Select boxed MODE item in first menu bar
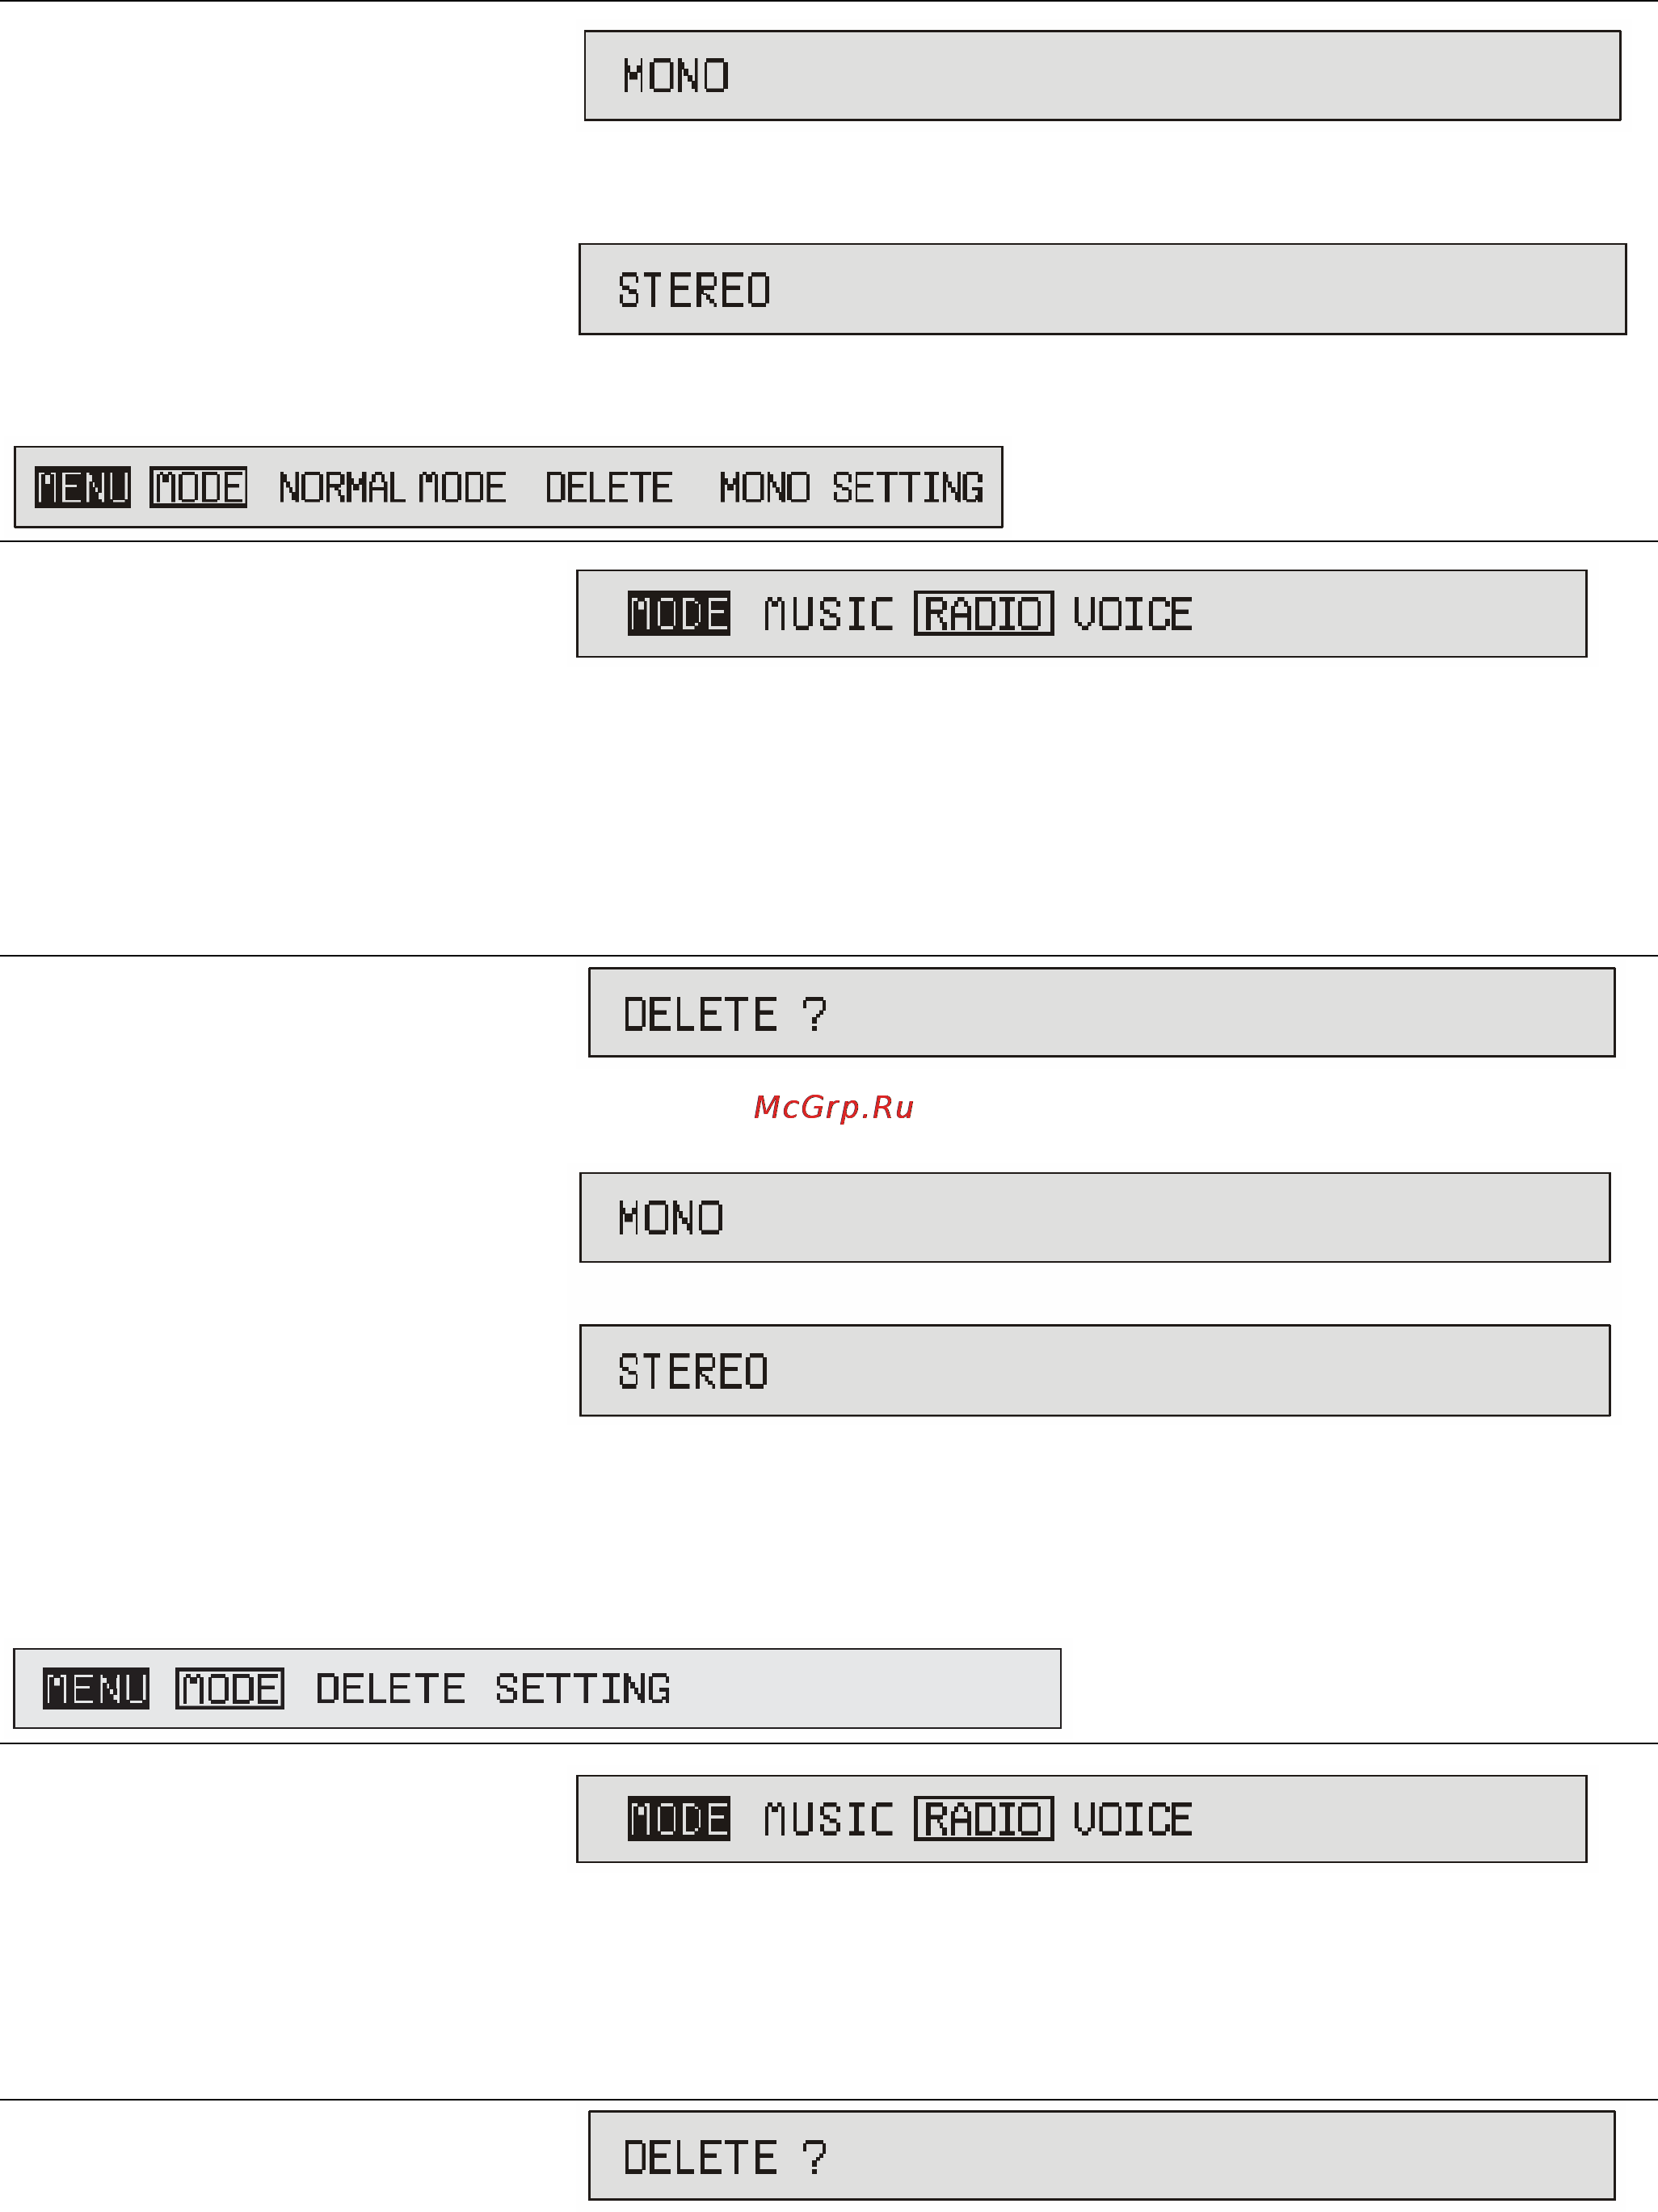Screen dimensions: 1658x2212 [x=198, y=487]
